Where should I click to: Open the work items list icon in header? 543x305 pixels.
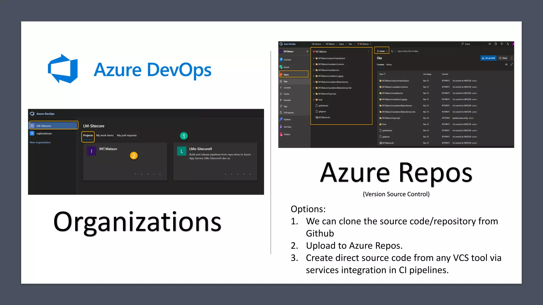(490, 44)
